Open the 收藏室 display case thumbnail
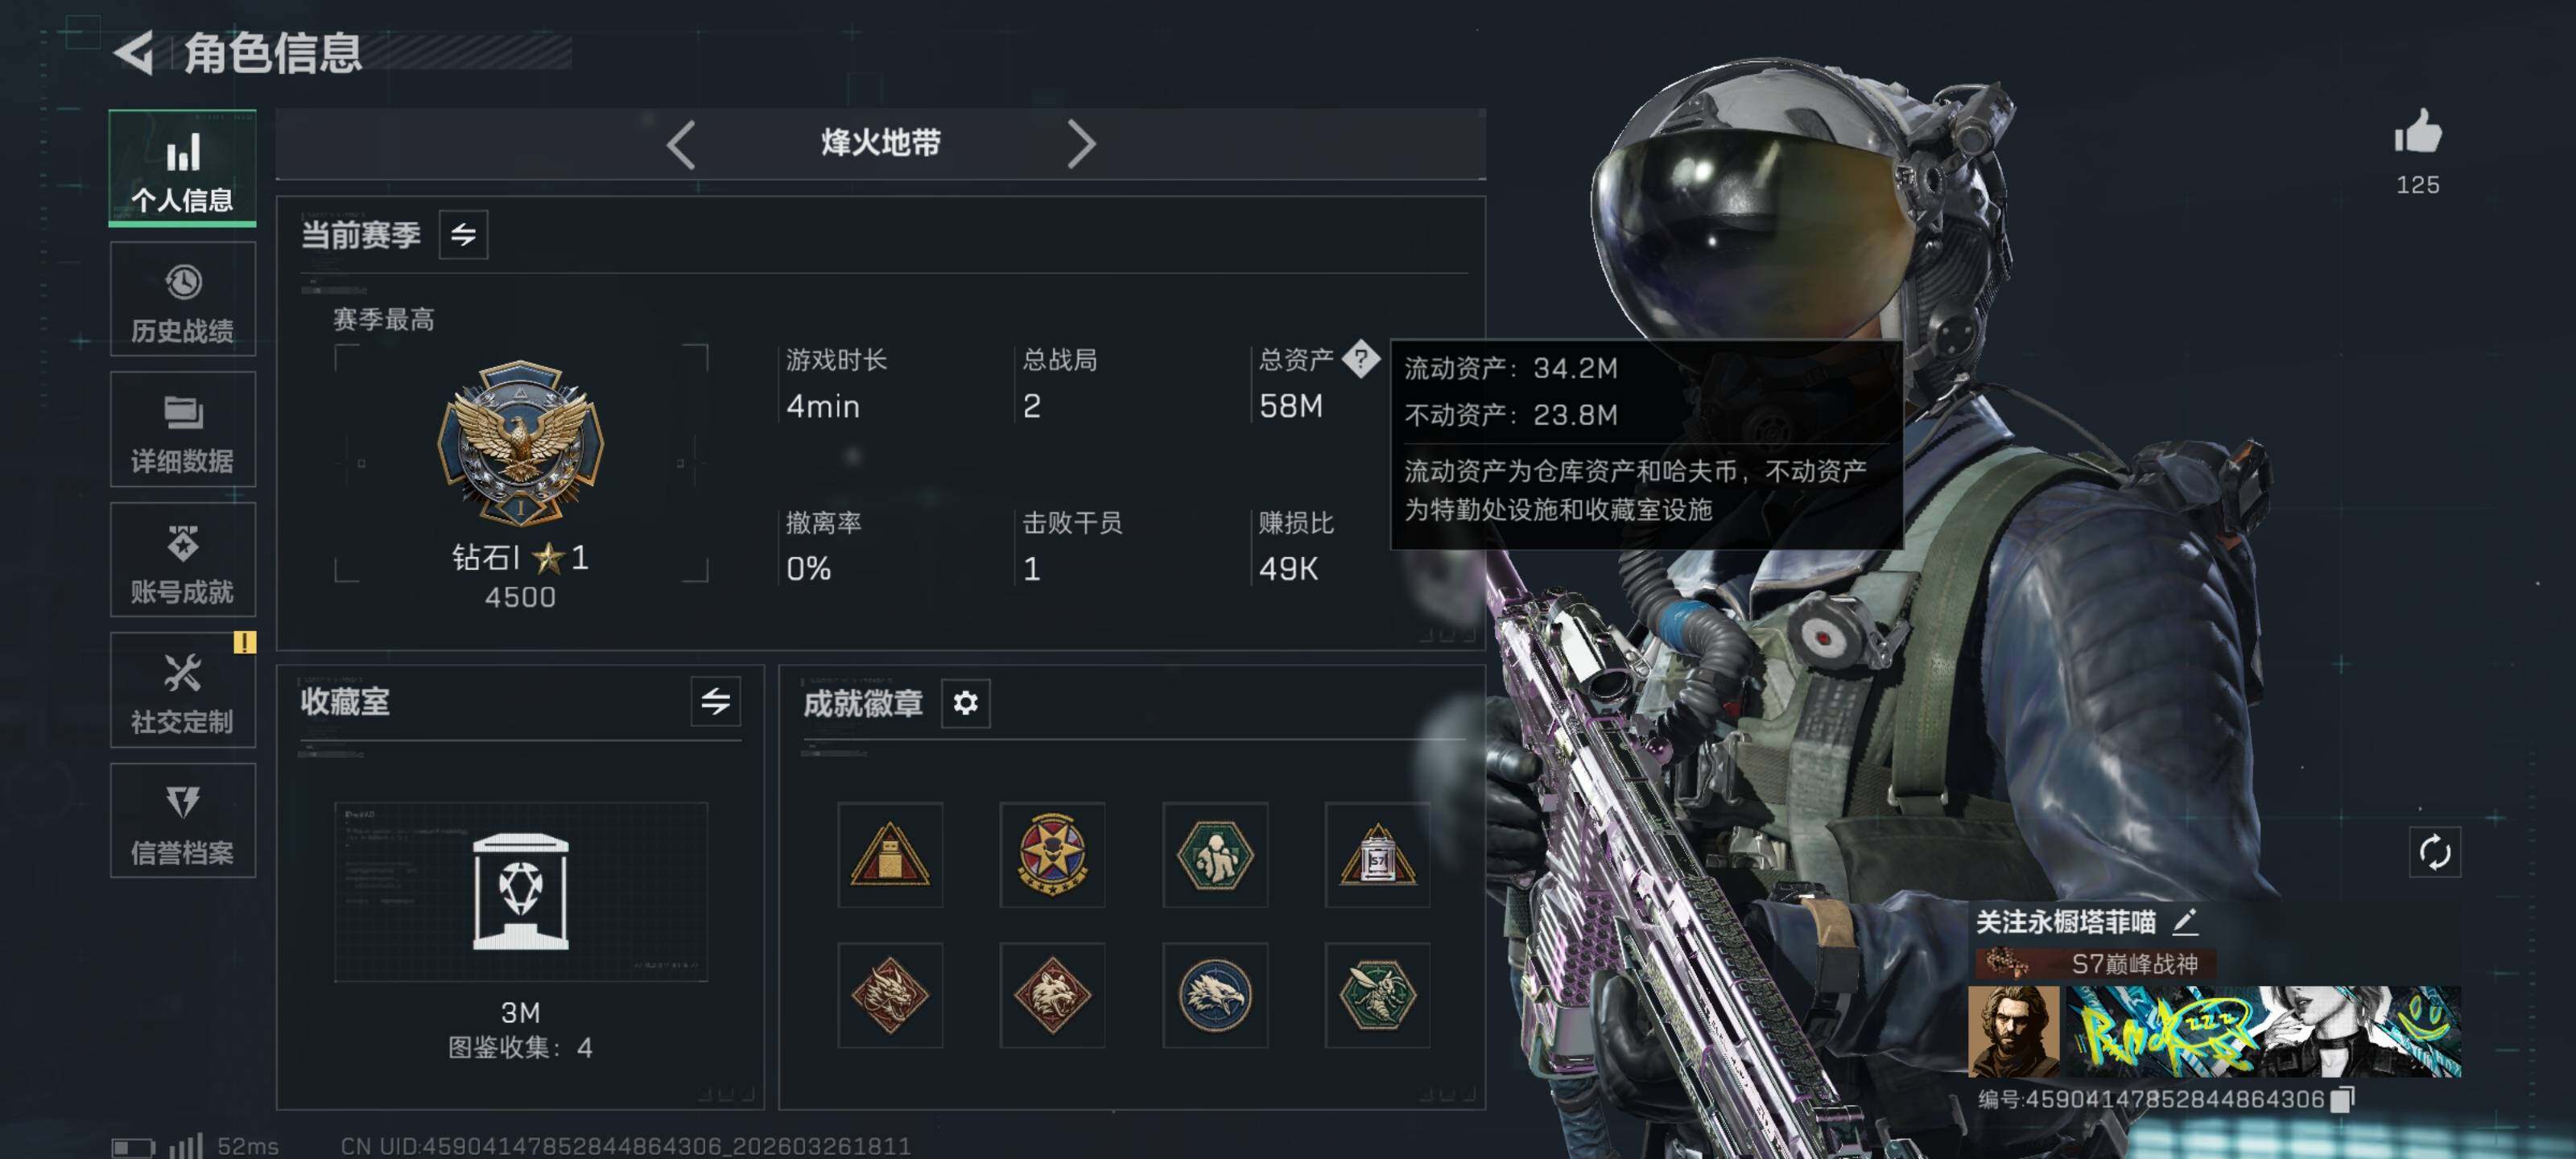The width and height of the screenshot is (2576, 1159). click(x=521, y=891)
